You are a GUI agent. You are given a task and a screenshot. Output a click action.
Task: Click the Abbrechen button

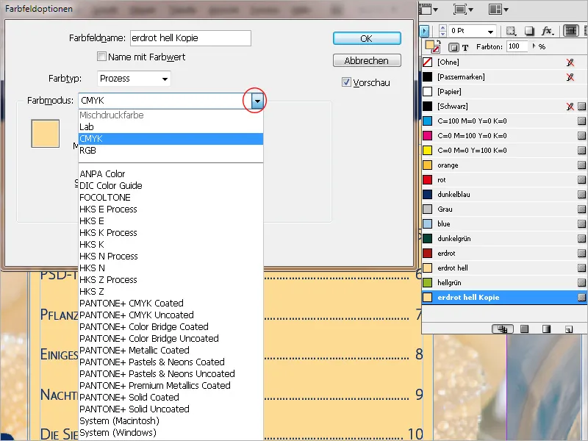pos(367,60)
